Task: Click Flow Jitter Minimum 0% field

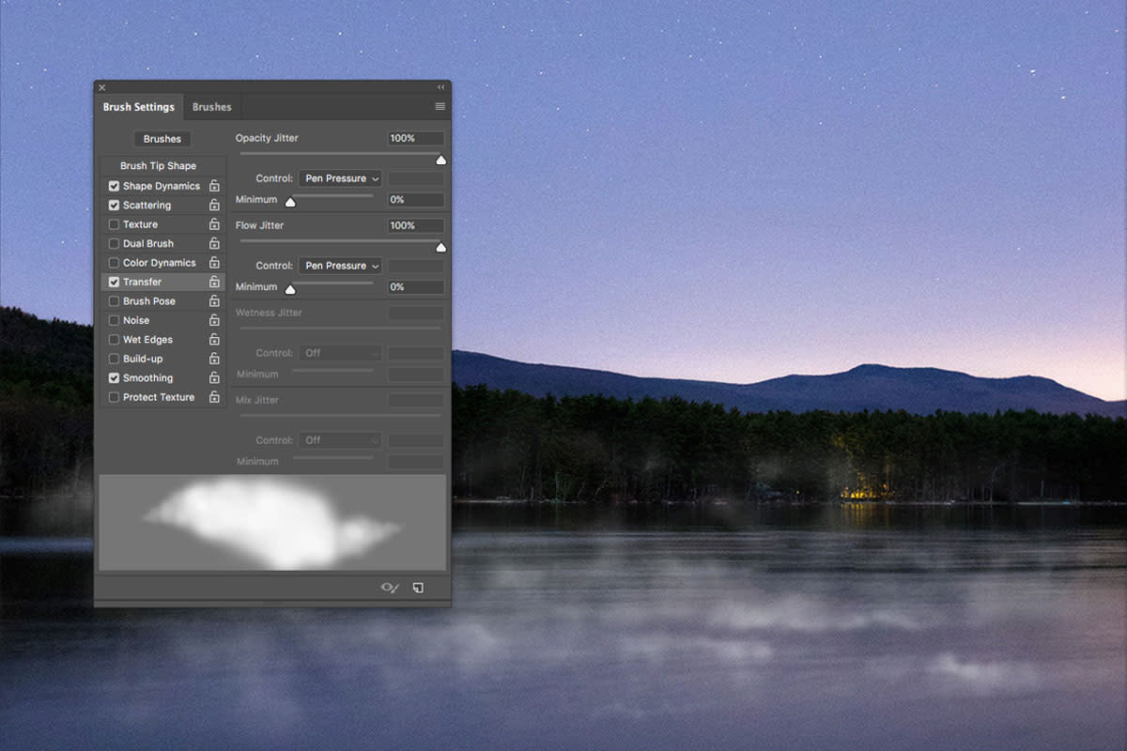Action: pyautogui.click(x=416, y=287)
